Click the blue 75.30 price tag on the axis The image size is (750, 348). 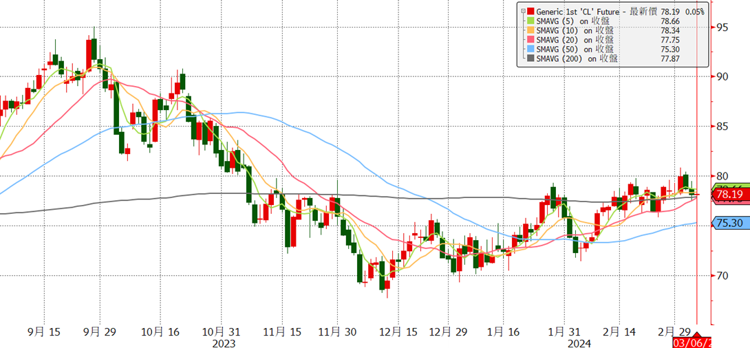click(729, 223)
